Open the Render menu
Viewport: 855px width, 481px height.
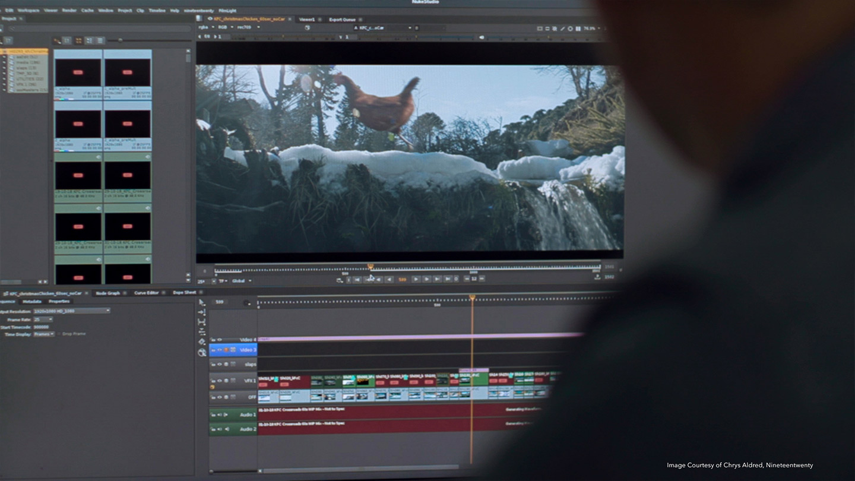(x=69, y=10)
